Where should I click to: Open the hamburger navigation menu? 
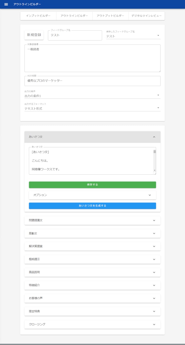click(x=6, y=4)
